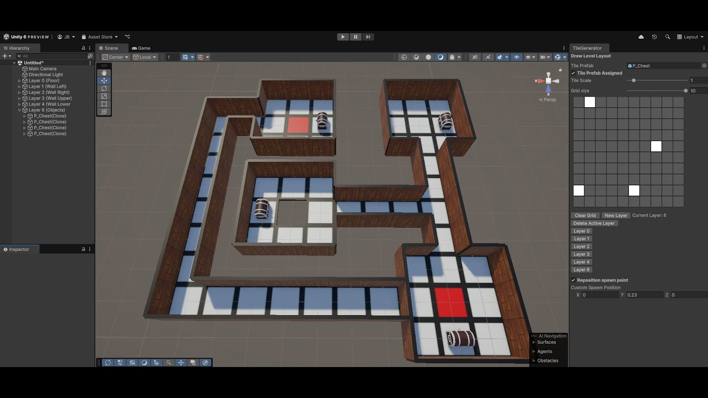Expand Layer 0 (Floor) in Hierarchy
This screenshot has height=398, width=708.
(19, 81)
